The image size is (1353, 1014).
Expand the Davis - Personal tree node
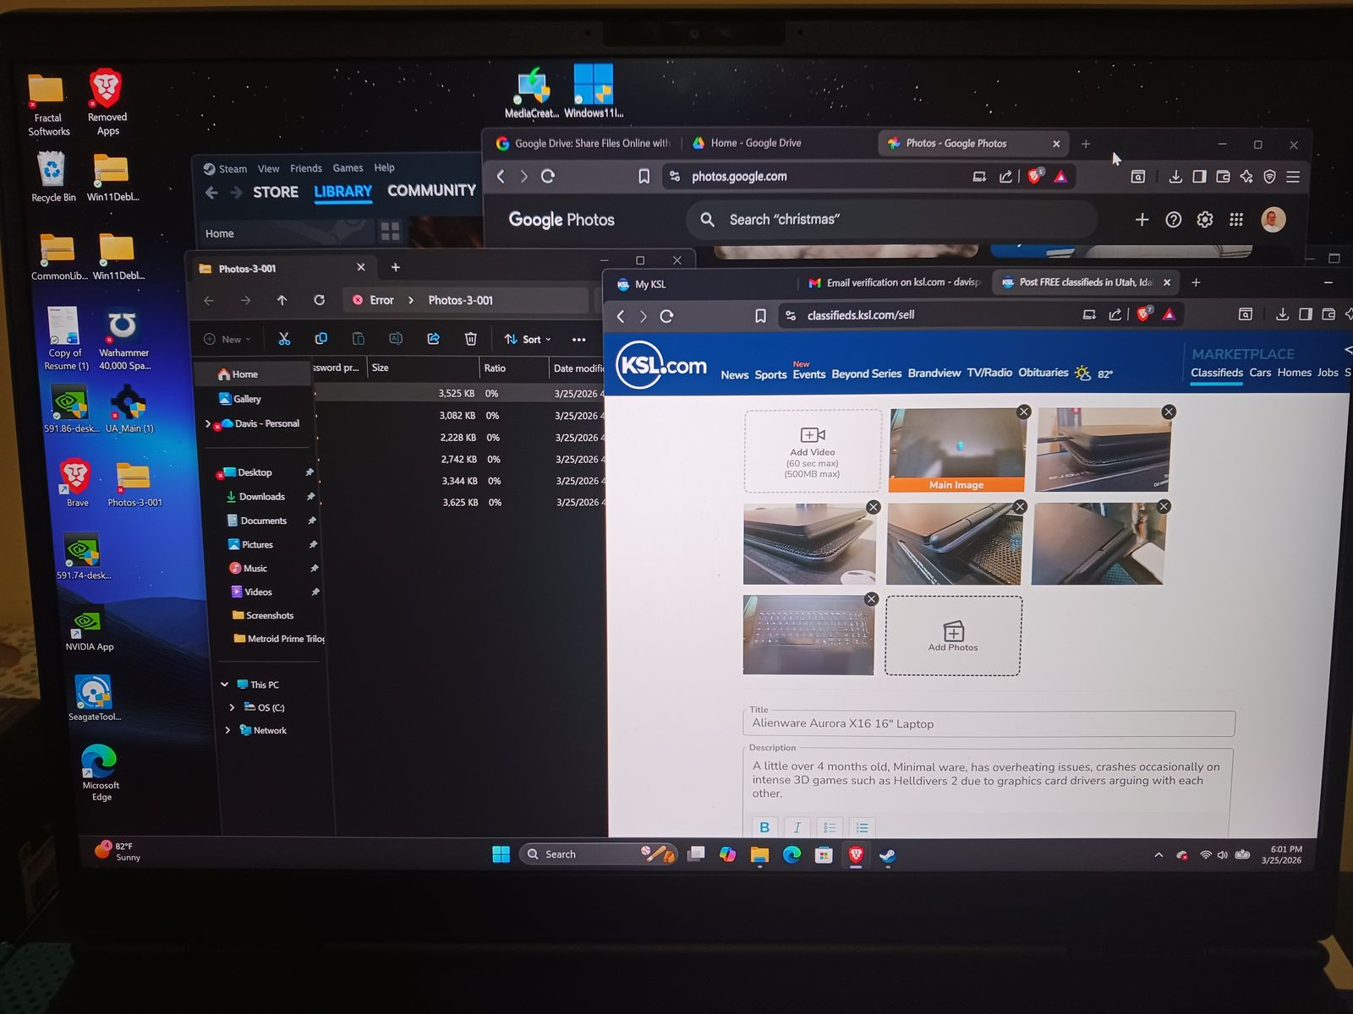[208, 423]
